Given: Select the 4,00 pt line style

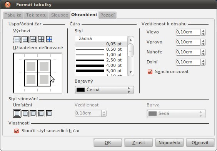Looking at the screenshot, I should (101, 66).
